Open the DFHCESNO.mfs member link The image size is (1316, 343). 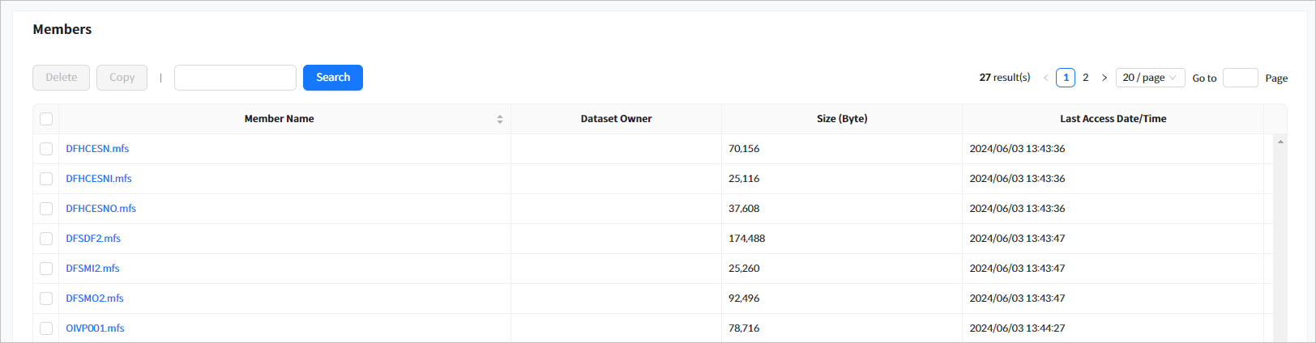[100, 209]
